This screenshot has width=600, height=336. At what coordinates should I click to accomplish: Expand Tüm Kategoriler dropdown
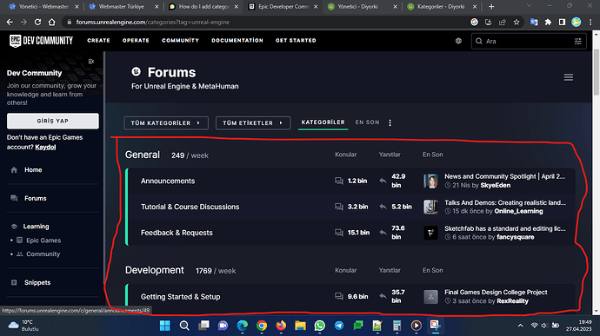point(166,123)
